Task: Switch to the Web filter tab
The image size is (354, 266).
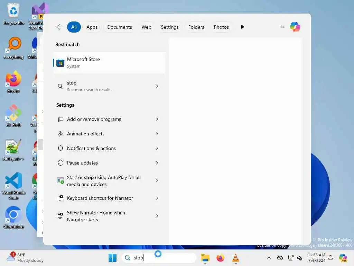Action: (146, 27)
